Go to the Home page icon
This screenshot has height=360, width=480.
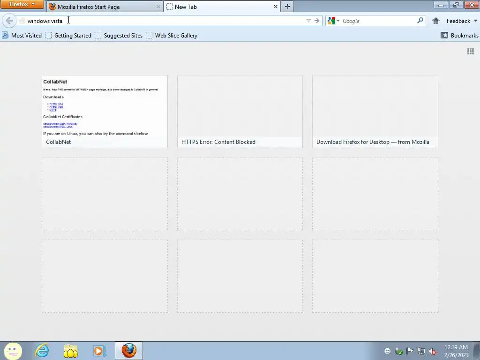click(x=436, y=21)
